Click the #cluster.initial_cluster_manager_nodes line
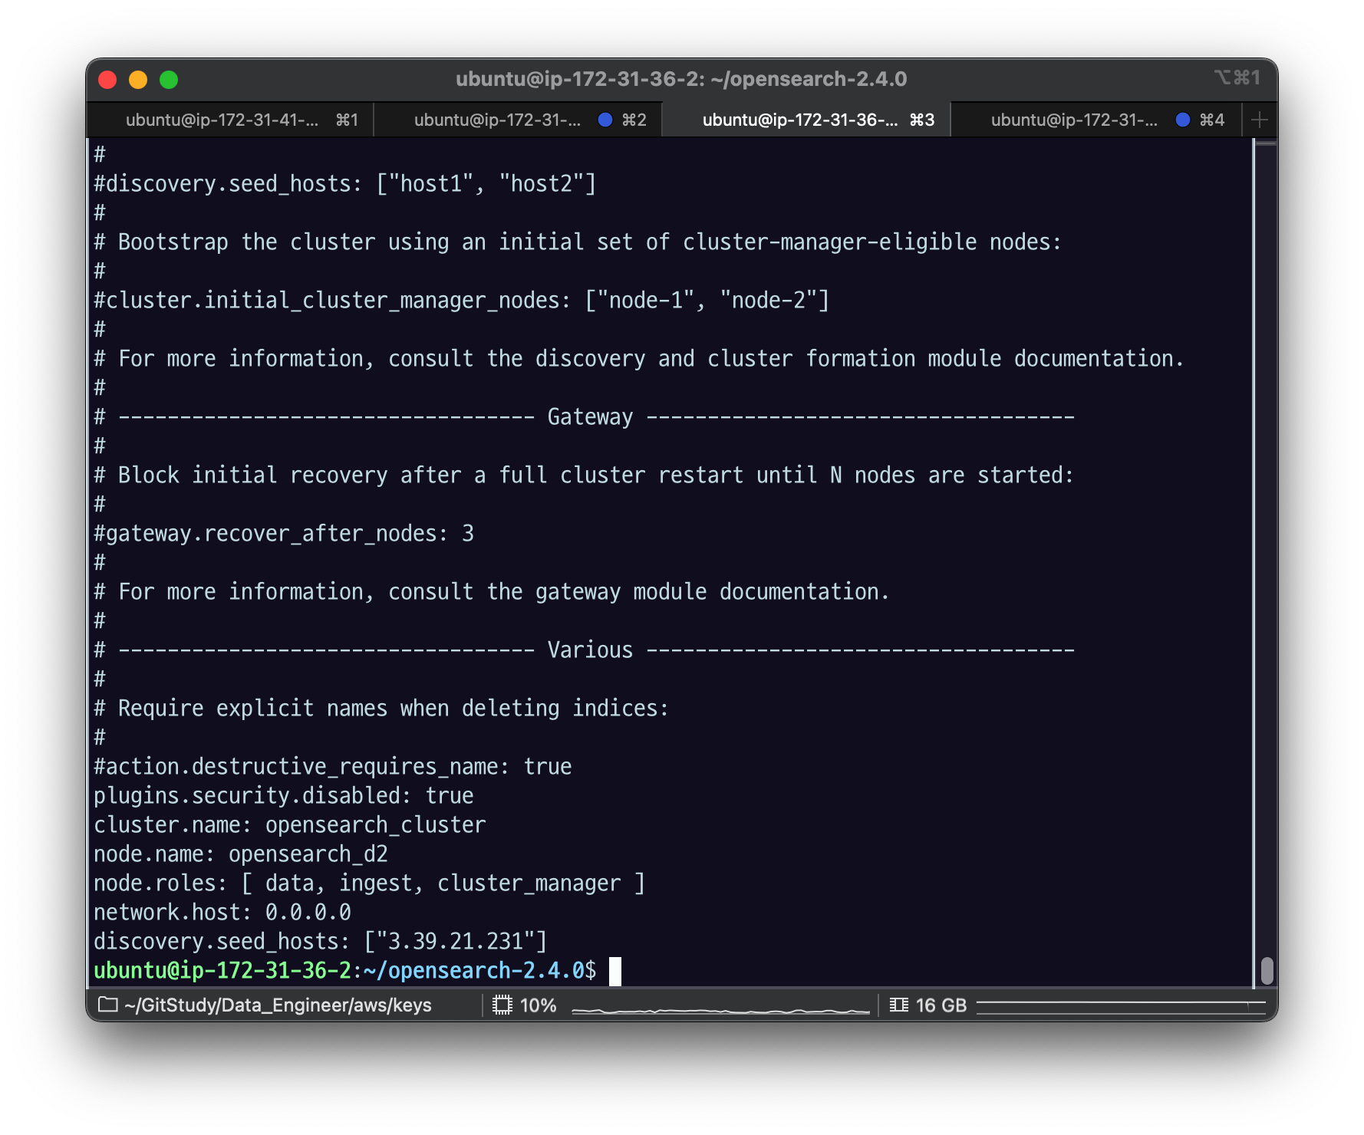 pos(462,300)
